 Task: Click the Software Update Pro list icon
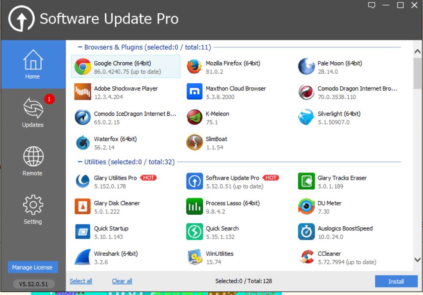pos(194,181)
